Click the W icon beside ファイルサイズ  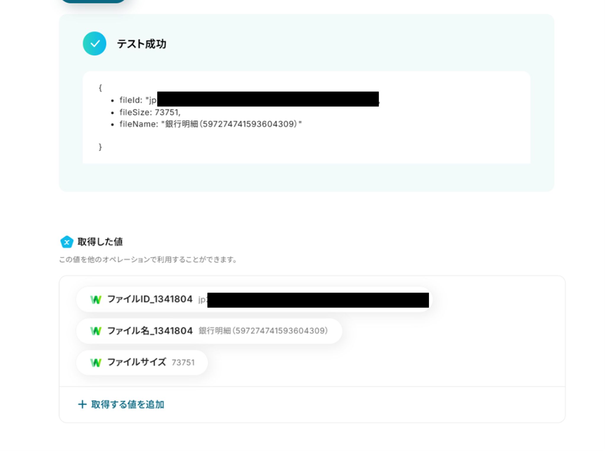coord(96,362)
